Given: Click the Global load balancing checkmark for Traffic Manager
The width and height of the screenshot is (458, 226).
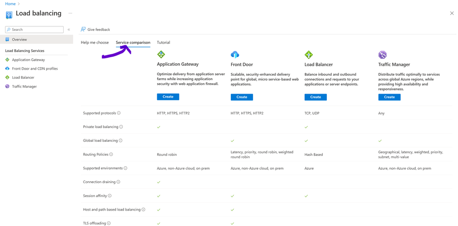Looking at the screenshot, I should tap(380, 141).
